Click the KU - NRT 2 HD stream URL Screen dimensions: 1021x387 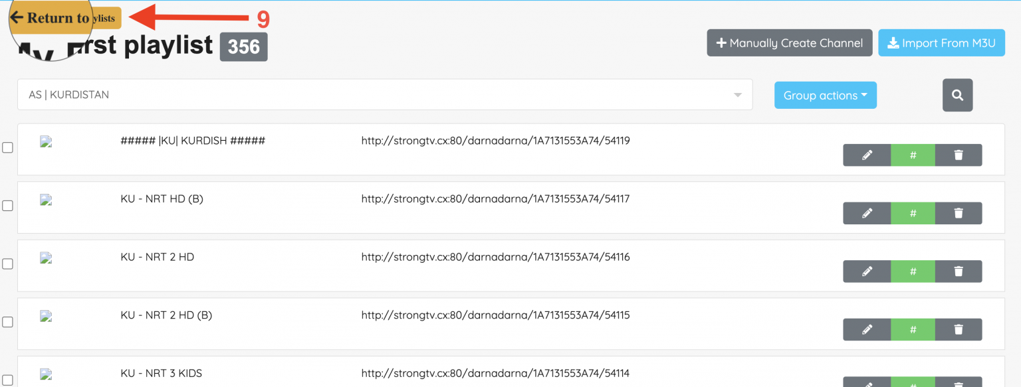click(x=495, y=257)
